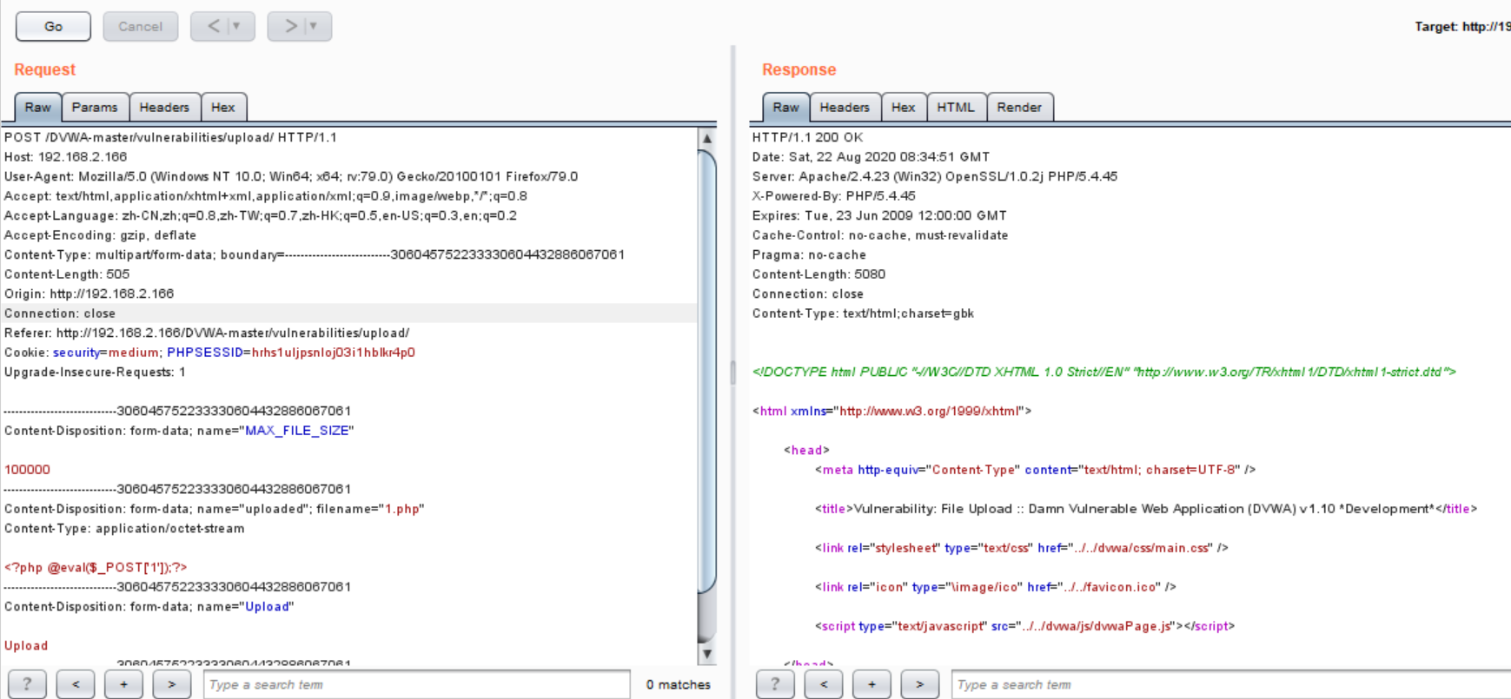
Task: Focus the response search term field
Action: click(x=1231, y=684)
